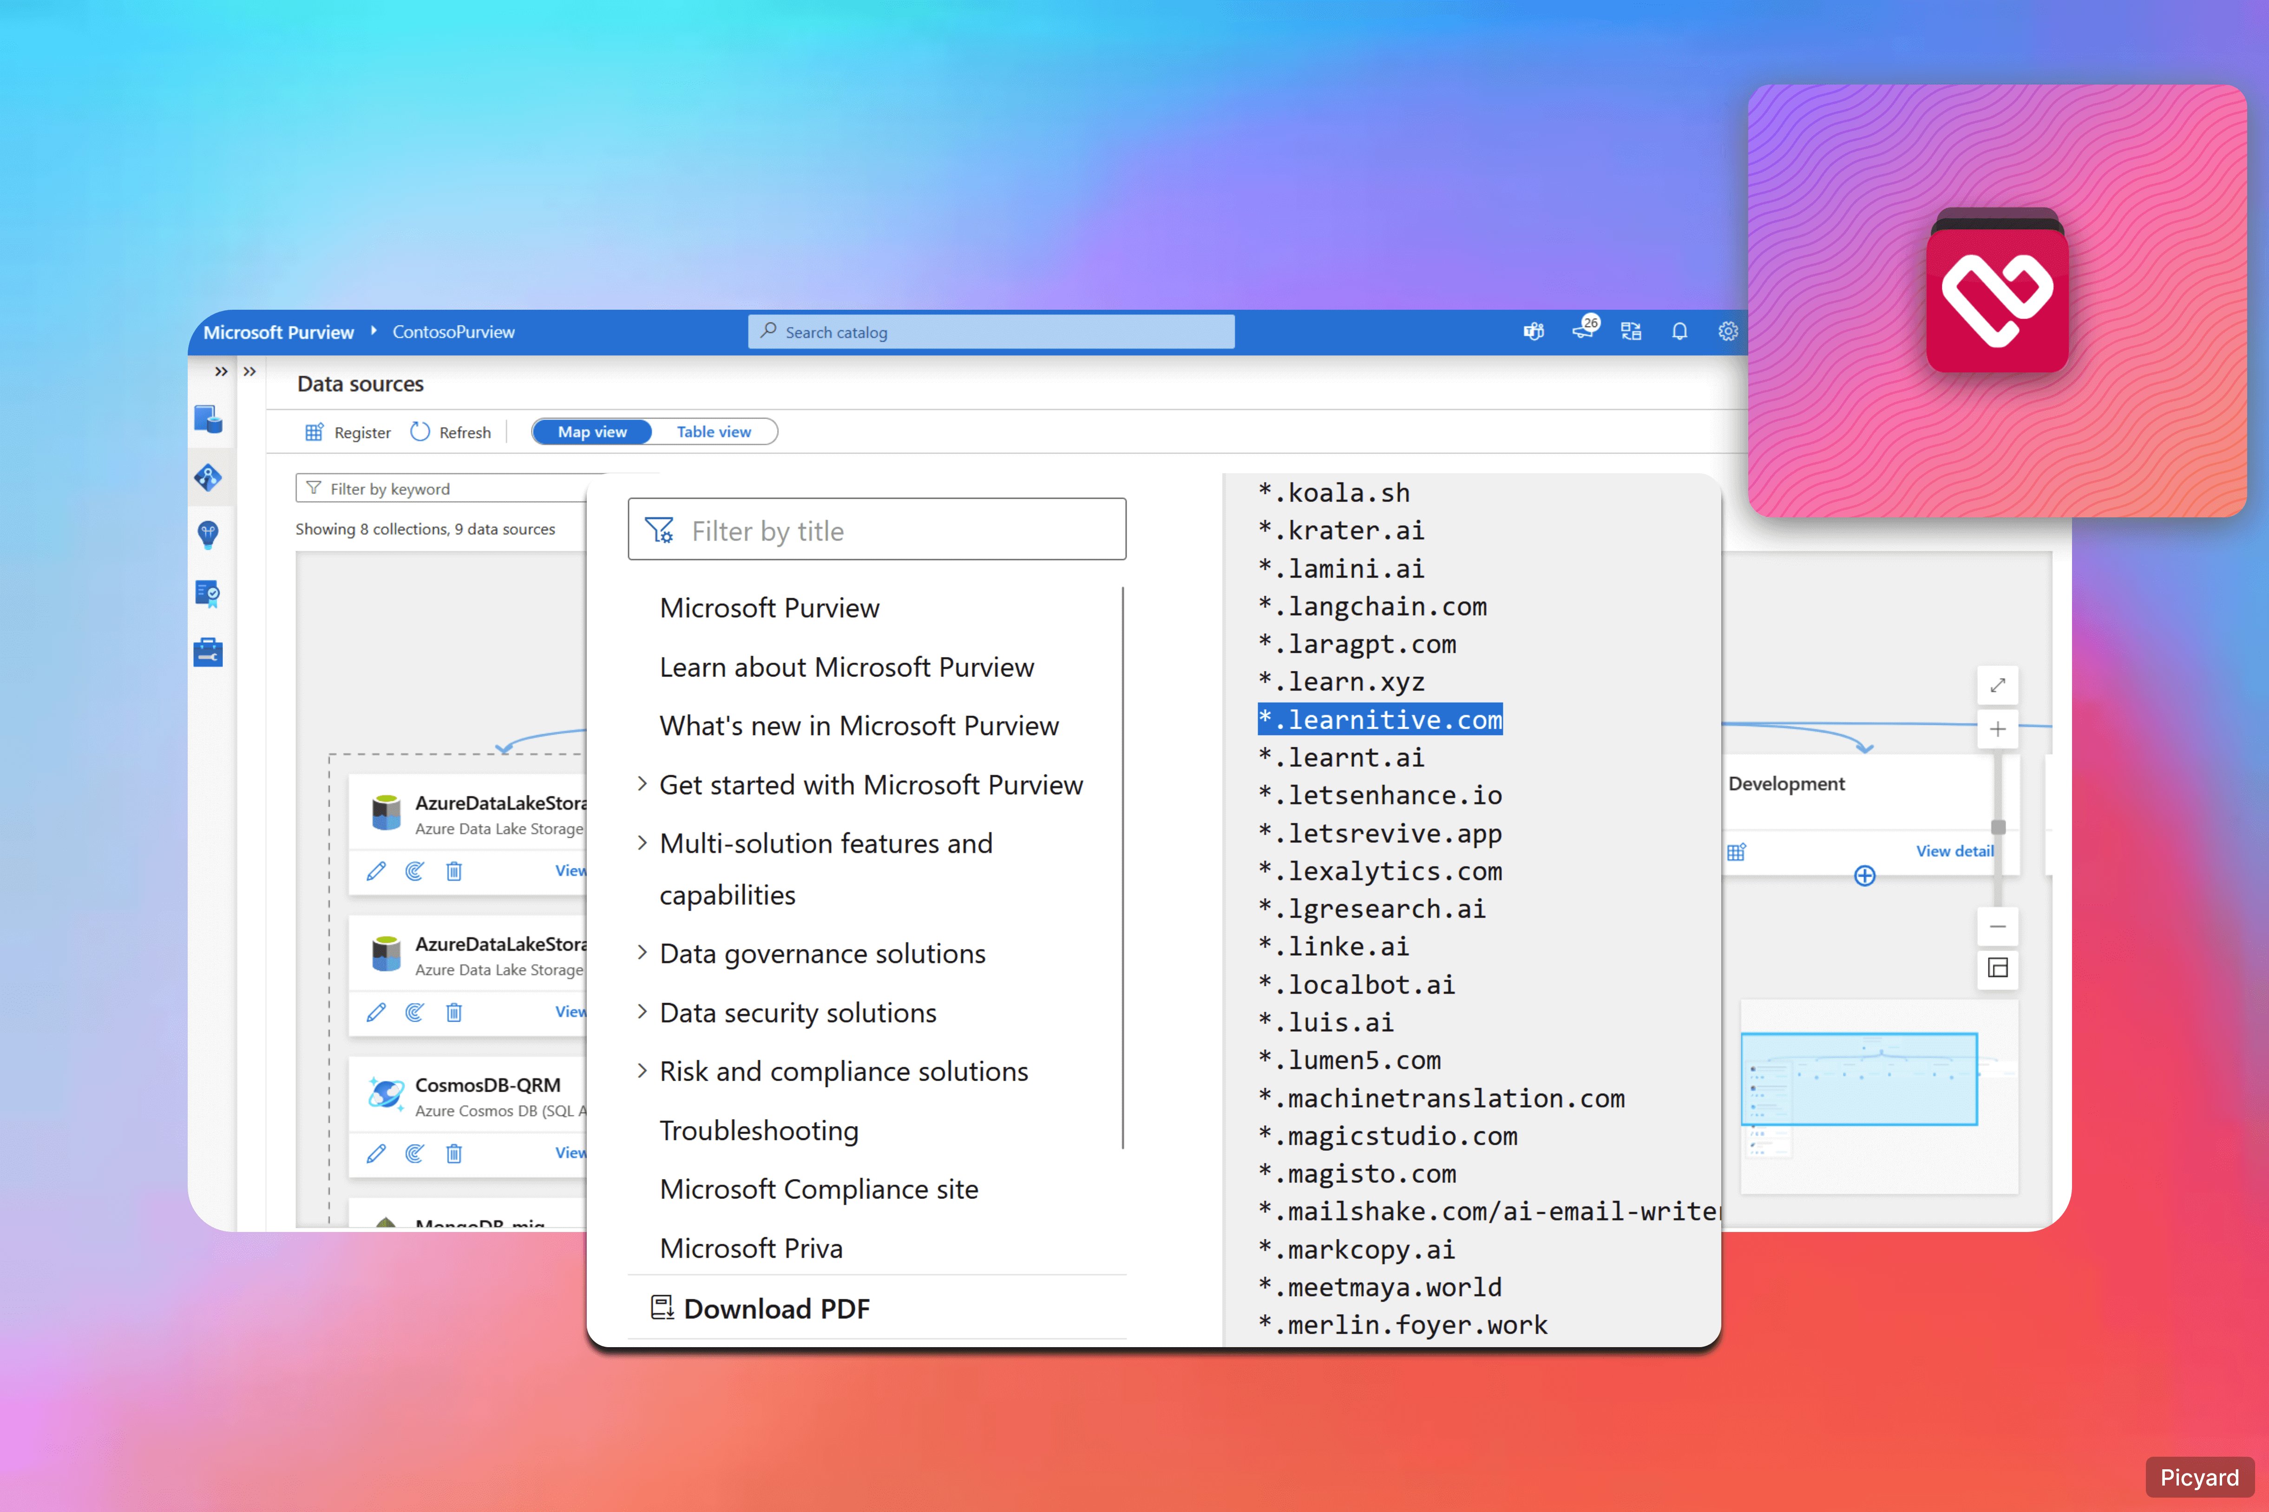Open the feedback icon with 26 badge
2269x1512 pixels.
click(1585, 329)
